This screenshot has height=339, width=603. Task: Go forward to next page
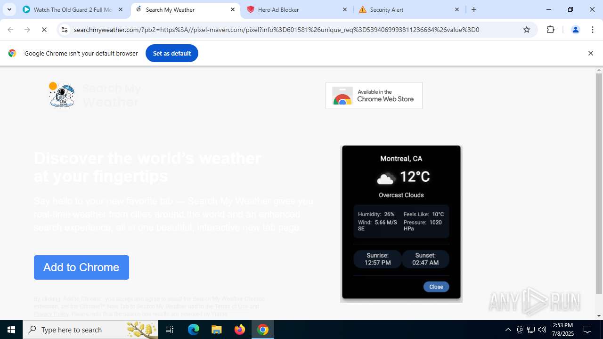27,30
